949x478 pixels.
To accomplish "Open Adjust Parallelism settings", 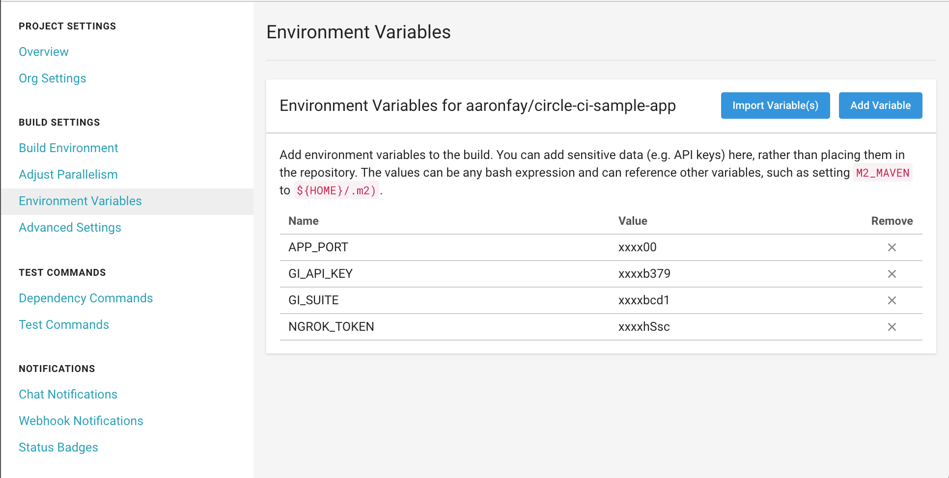I will 68,174.
